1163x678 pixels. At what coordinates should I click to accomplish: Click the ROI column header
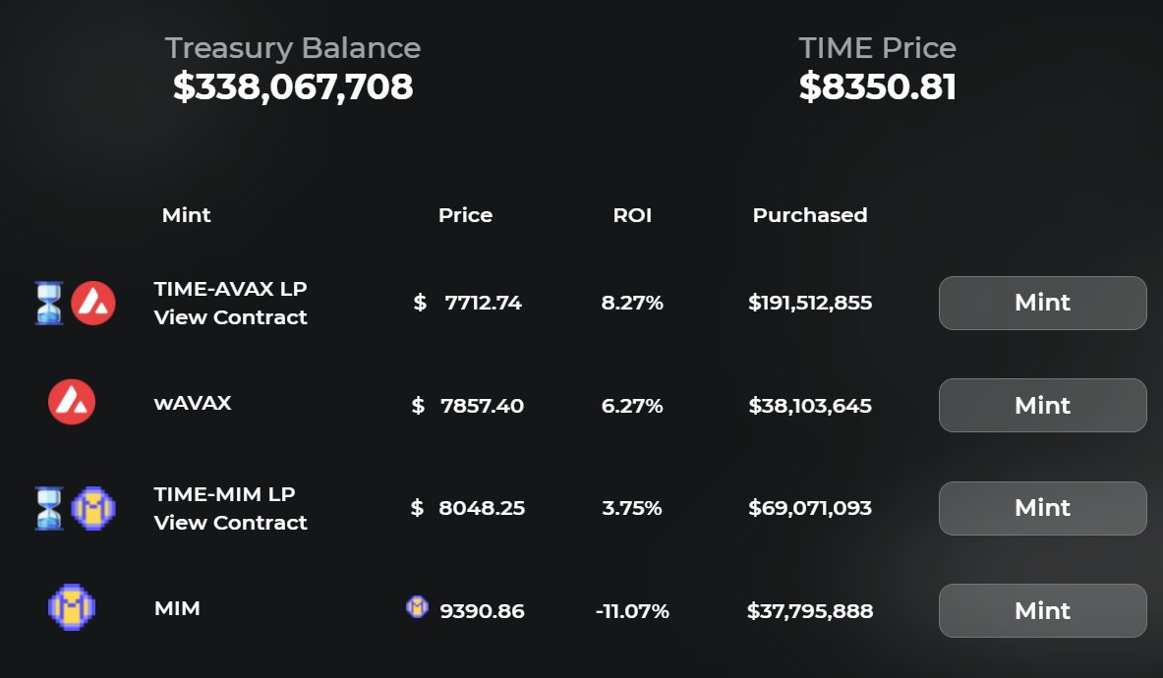[x=632, y=215]
